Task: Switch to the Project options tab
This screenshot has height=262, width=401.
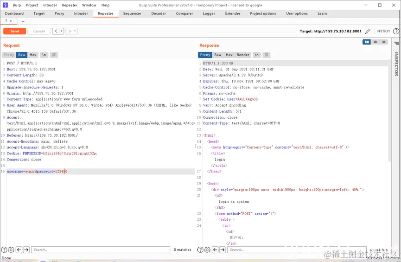Action: (263, 13)
